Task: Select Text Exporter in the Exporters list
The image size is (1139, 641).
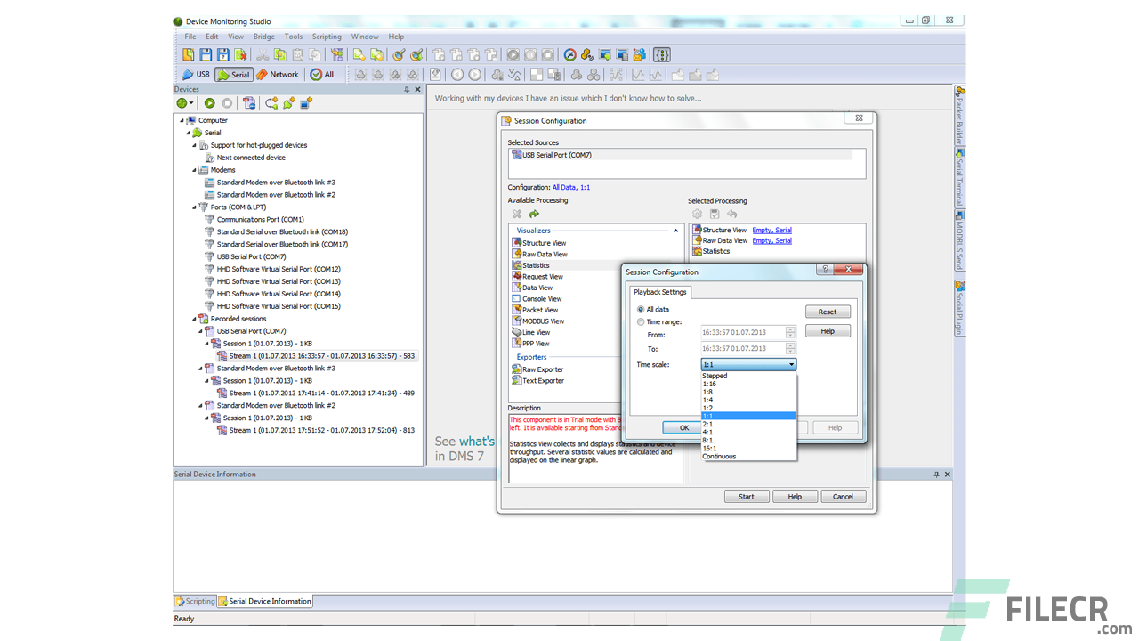Action: pos(537,381)
